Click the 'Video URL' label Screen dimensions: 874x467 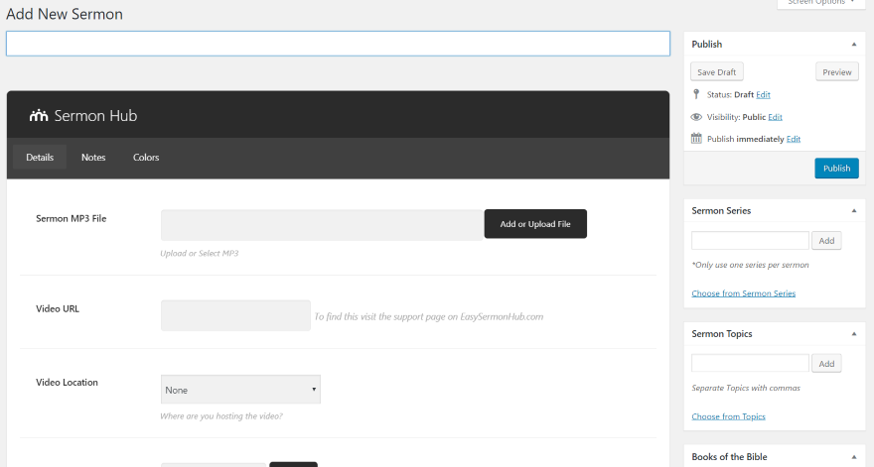pyautogui.click(x=58, y=309)
